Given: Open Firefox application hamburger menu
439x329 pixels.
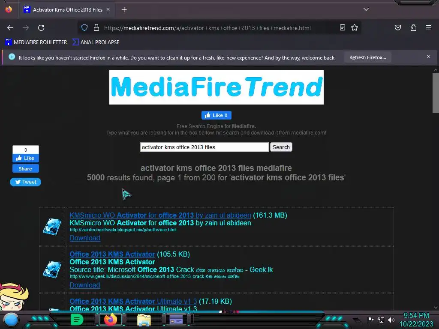Looking at the screenshot, I should tap(429, 27).
